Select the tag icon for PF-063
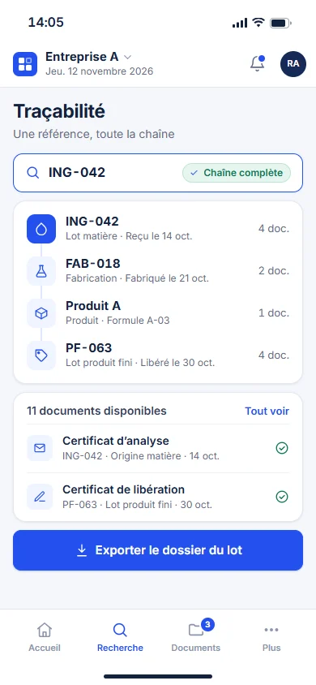The image size is (316, 685). click(41, 355)
